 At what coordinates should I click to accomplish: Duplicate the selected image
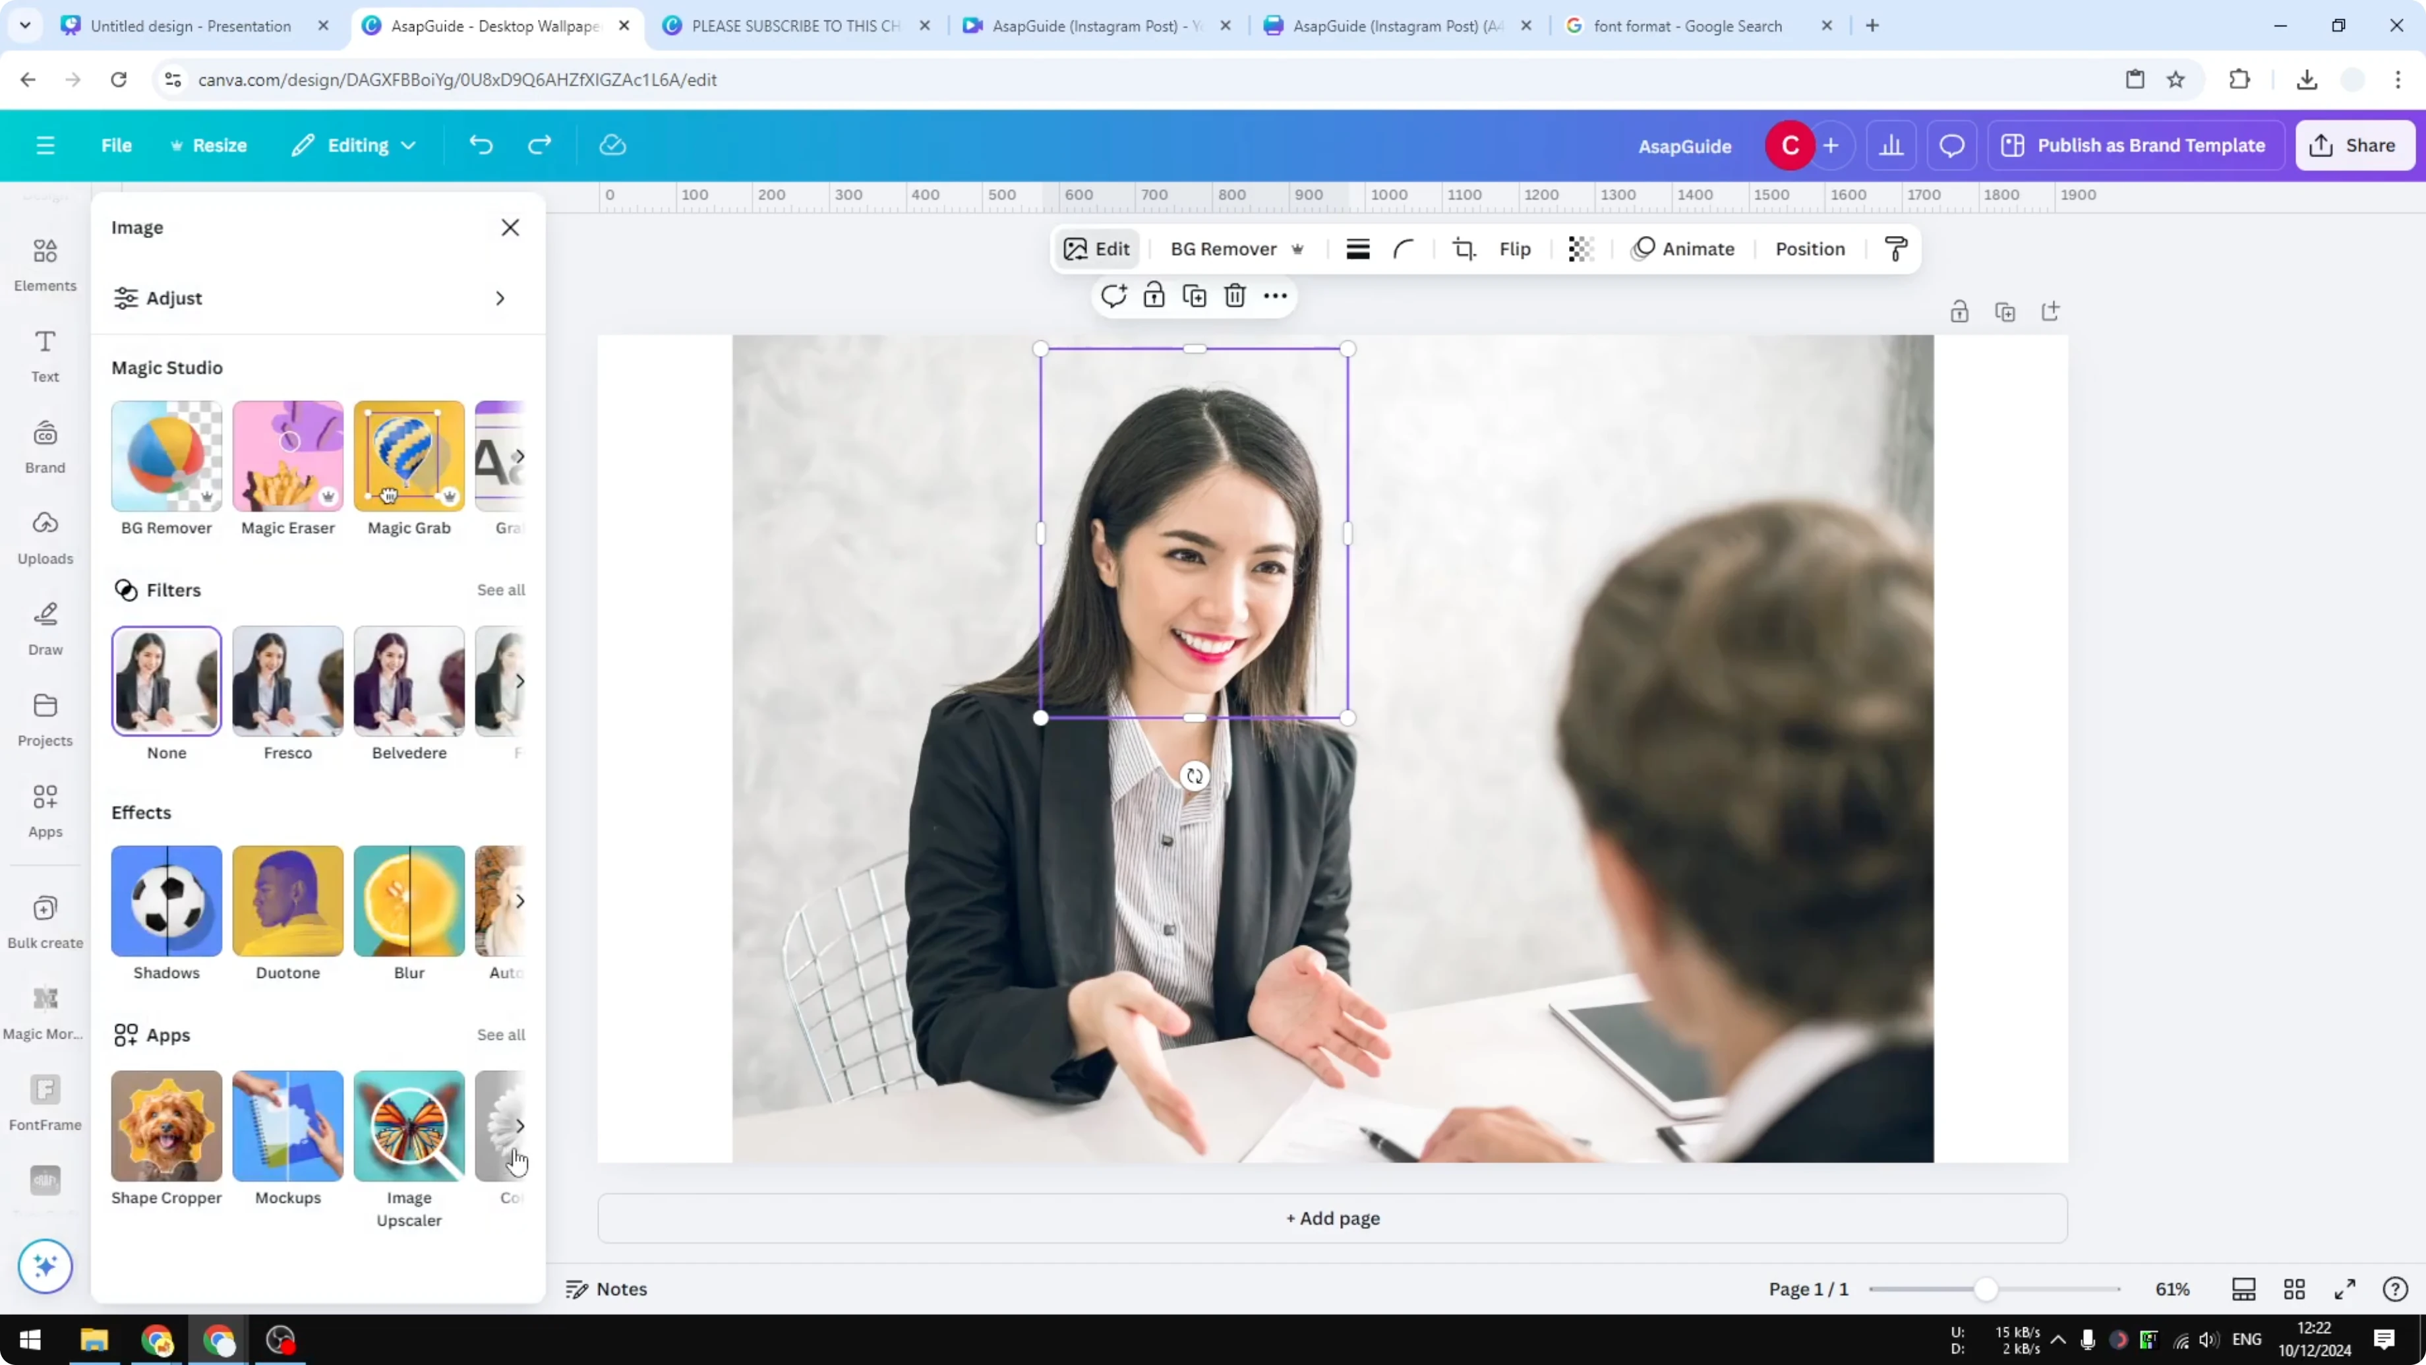(1194, 295)
